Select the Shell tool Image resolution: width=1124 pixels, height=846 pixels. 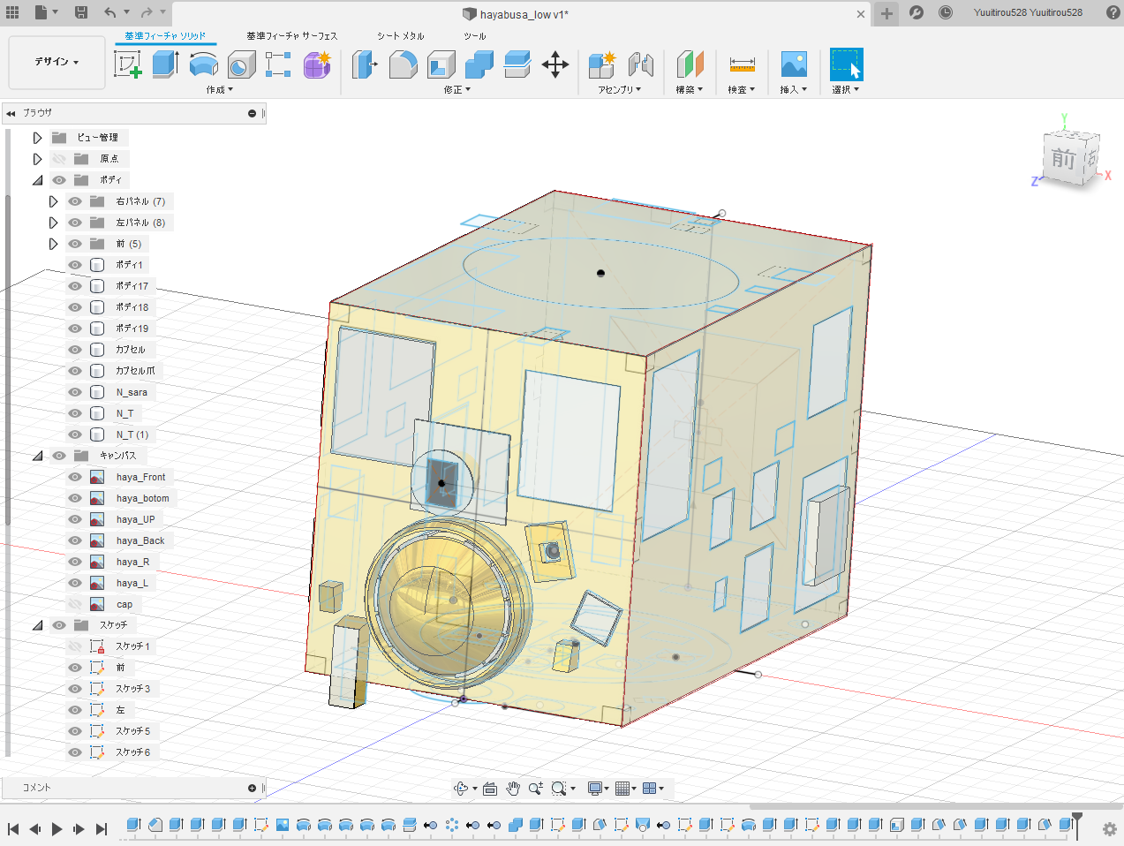coord(441,64)
